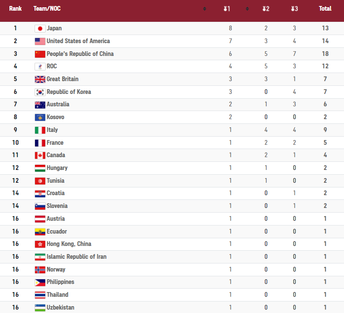Click Hong Kong, China team name
This screenshot has width=344, height=313.
69,244
